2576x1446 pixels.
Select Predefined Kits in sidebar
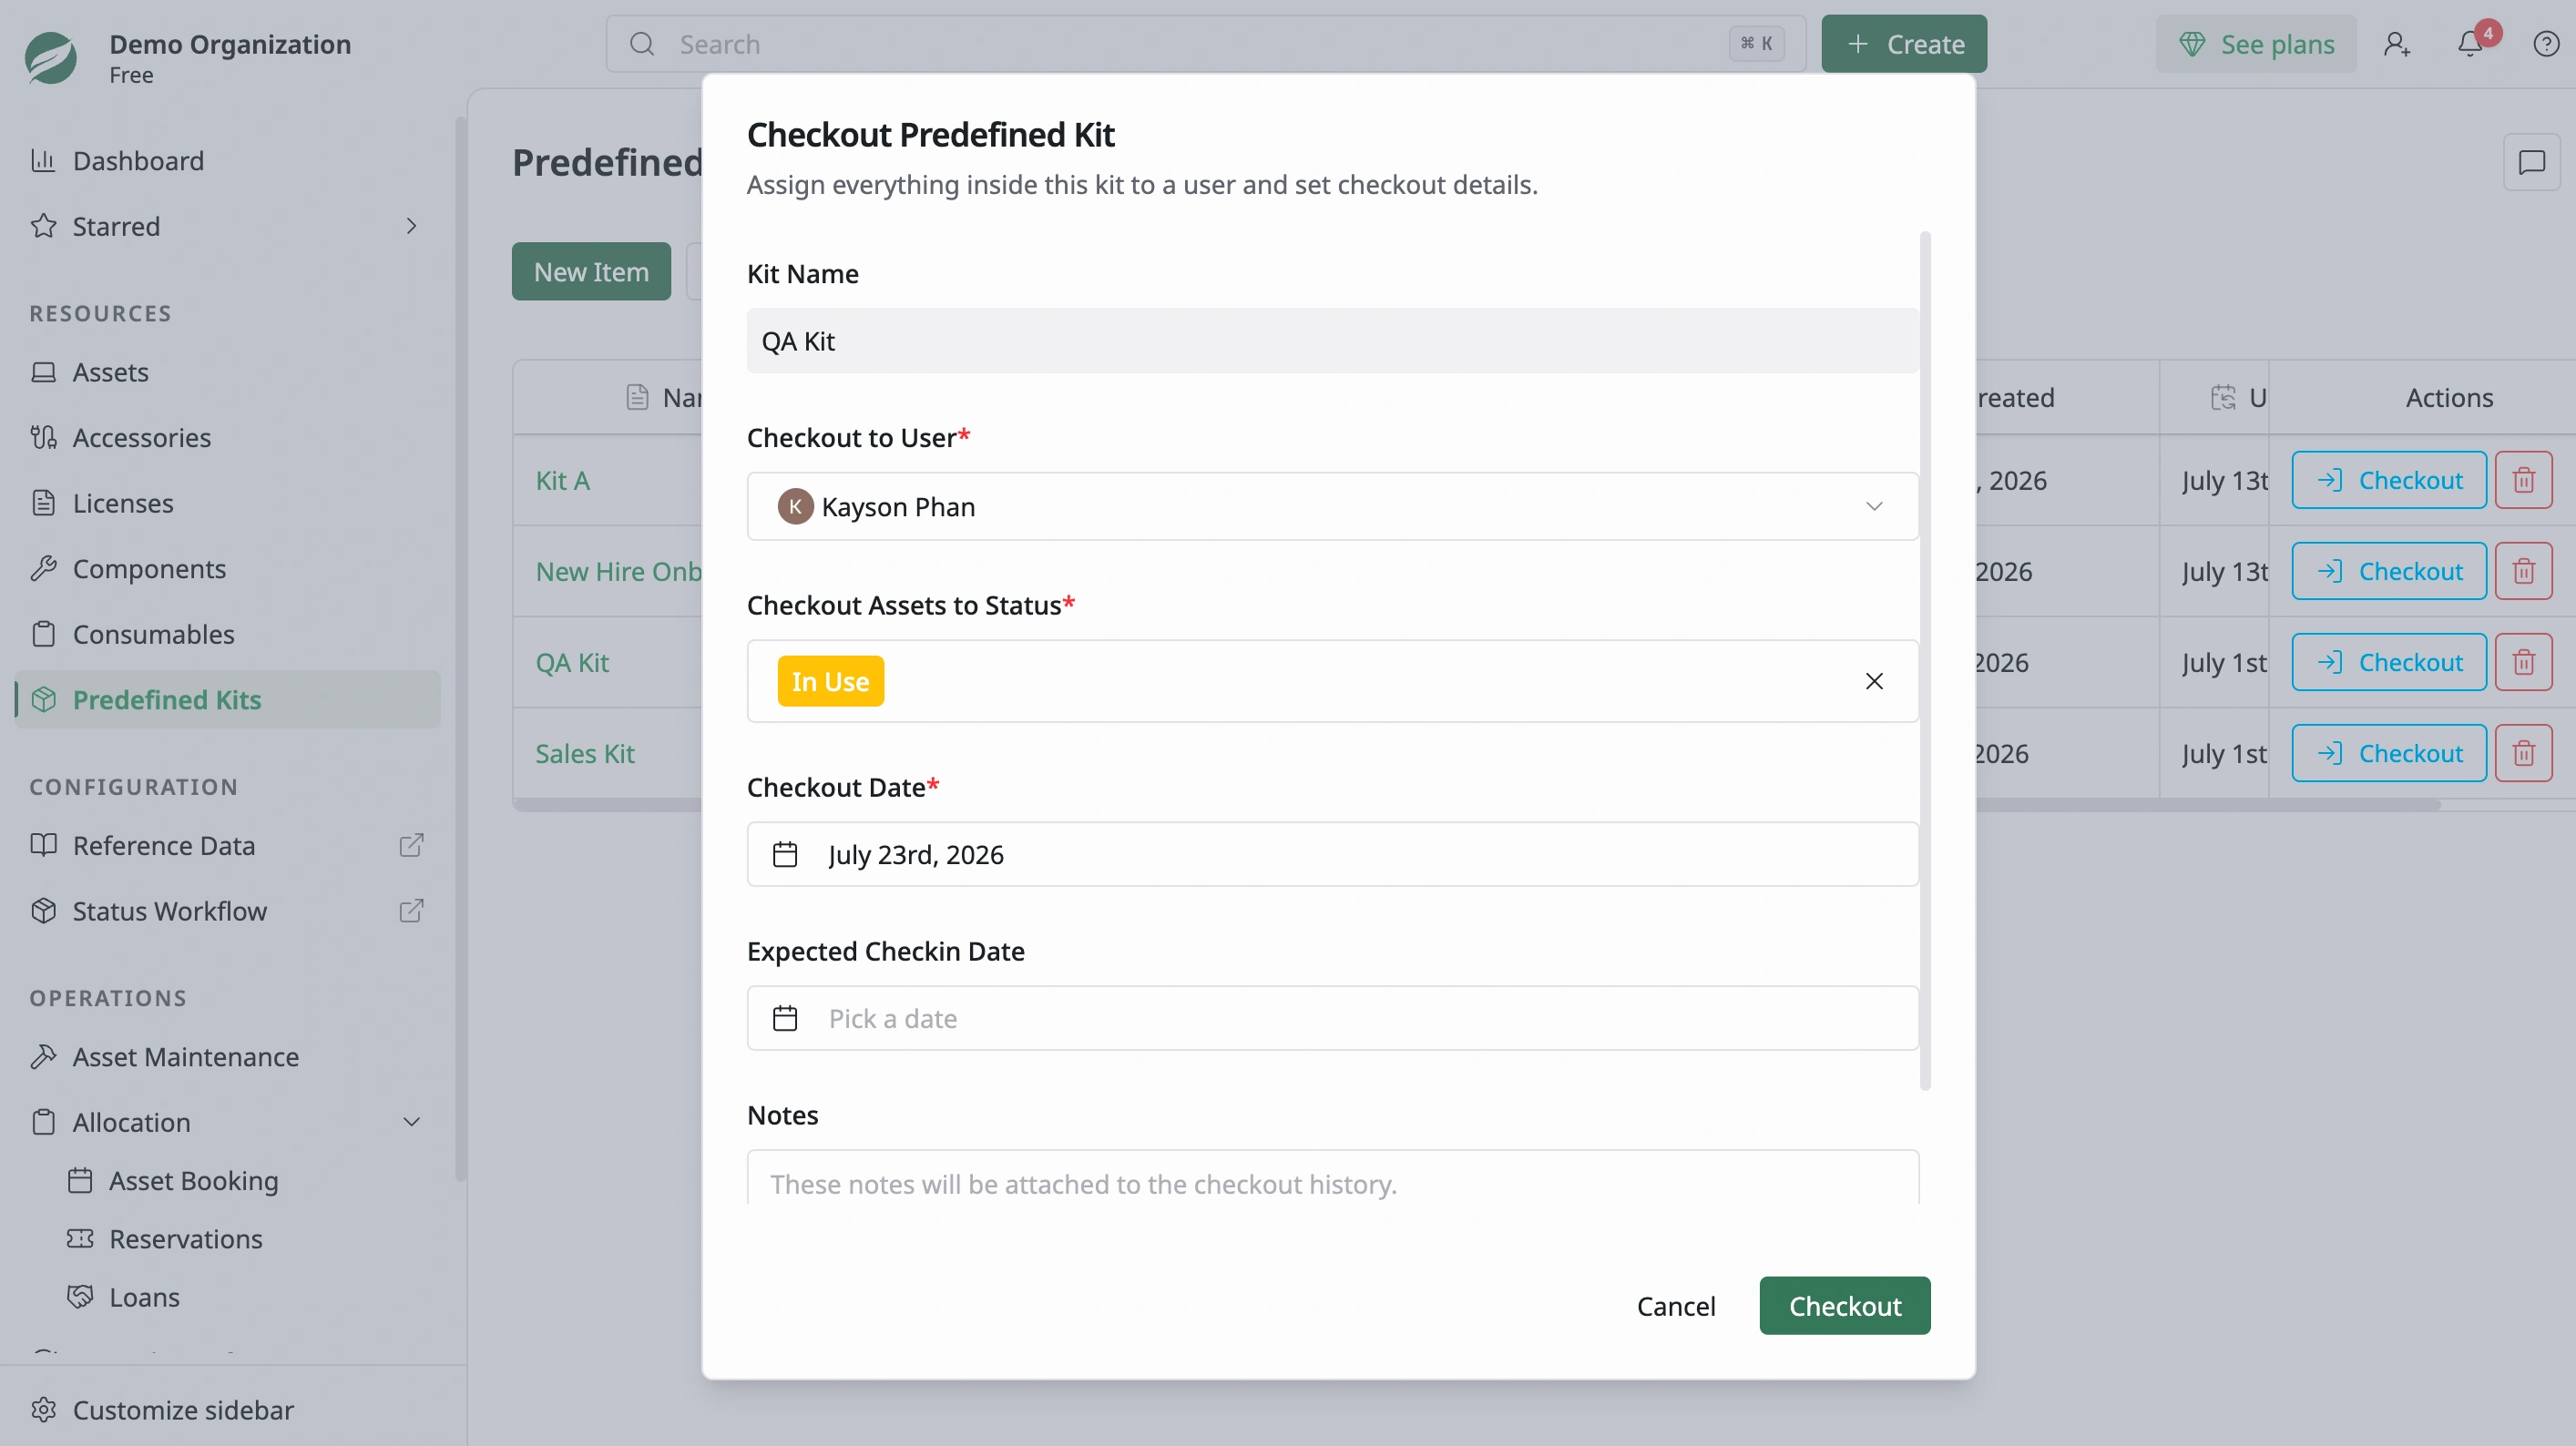tap(228, 700)
